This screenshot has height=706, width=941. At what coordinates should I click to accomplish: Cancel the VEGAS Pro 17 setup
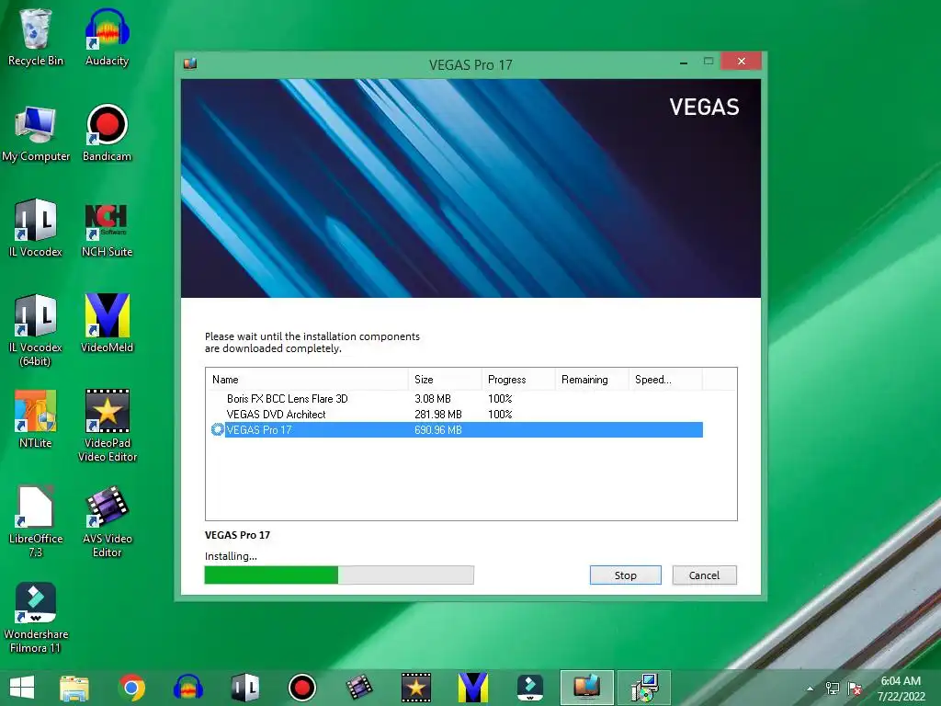click(x=704, y=575)
